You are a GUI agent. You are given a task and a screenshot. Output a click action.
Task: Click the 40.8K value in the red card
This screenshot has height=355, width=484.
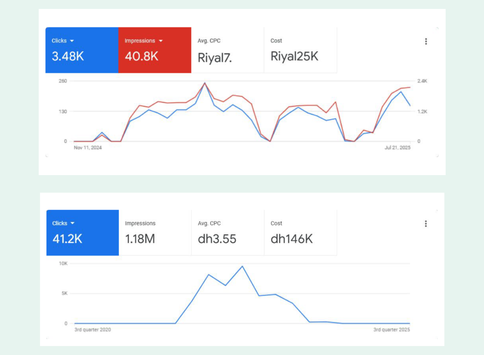pyautogui.click(x=141, y=56)
